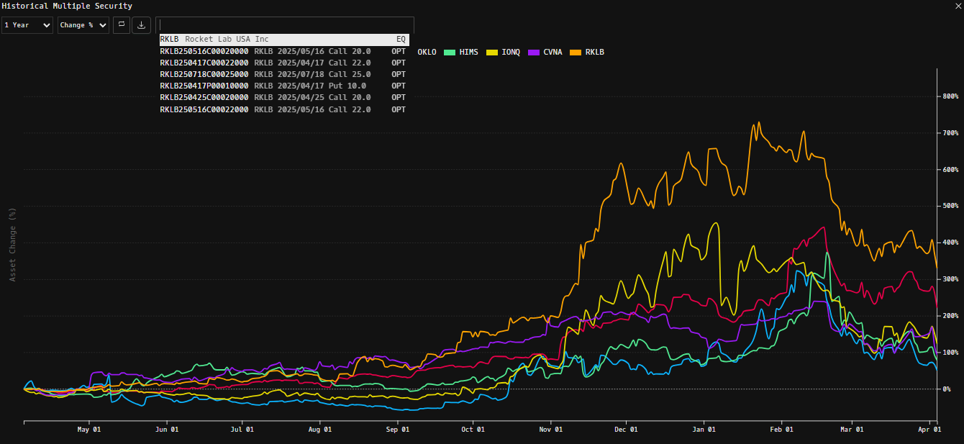Click the RKLB legend label
964x444 pixels.
(594, 53)
